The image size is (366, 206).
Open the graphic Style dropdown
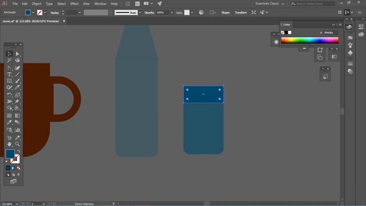click(192, 13)
